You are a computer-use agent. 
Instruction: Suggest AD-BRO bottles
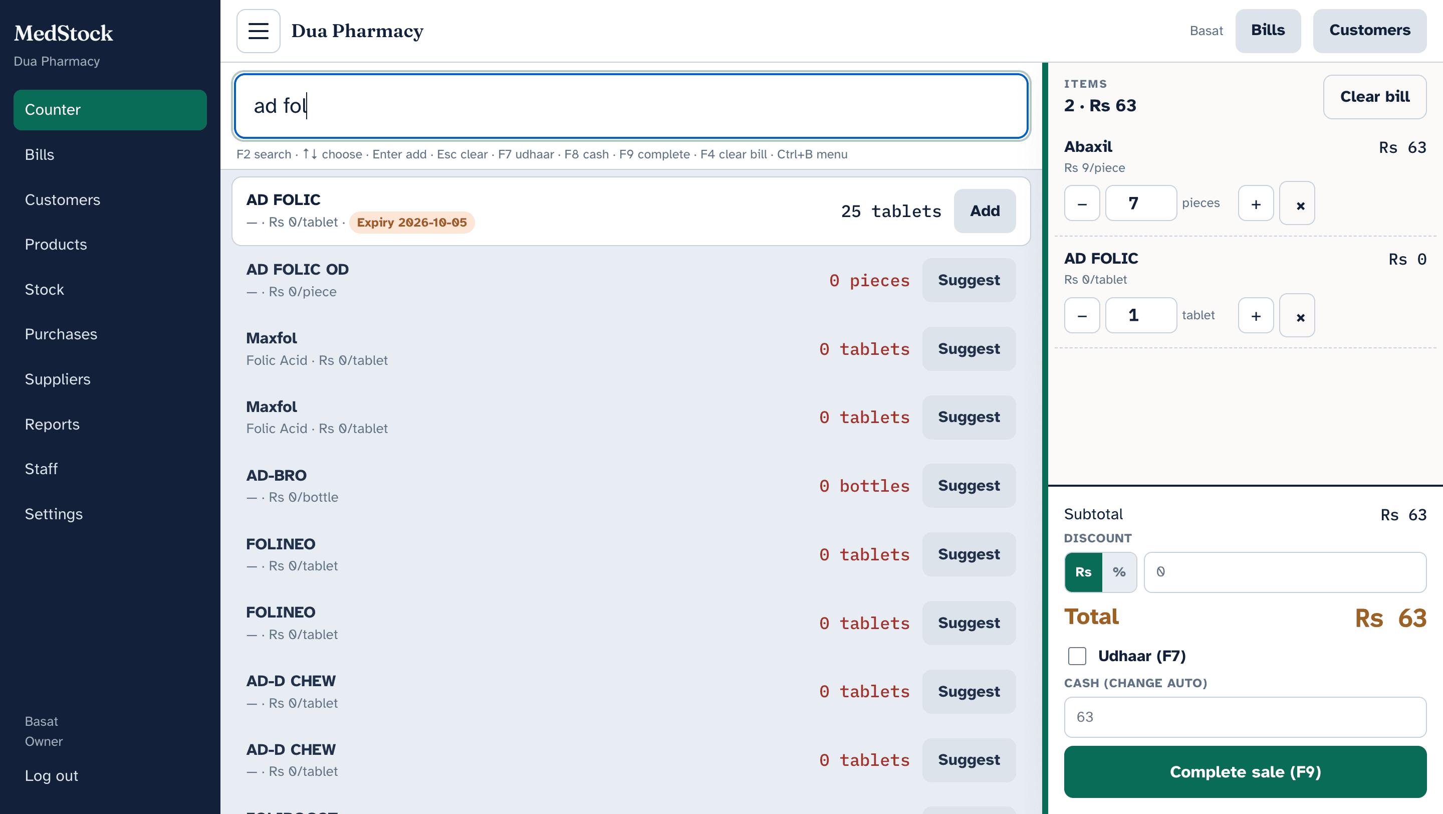tap(969, 486)
